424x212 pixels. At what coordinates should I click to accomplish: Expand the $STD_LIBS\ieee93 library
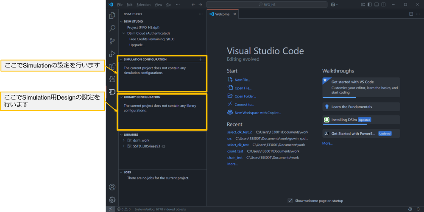[x=124, y=146]
